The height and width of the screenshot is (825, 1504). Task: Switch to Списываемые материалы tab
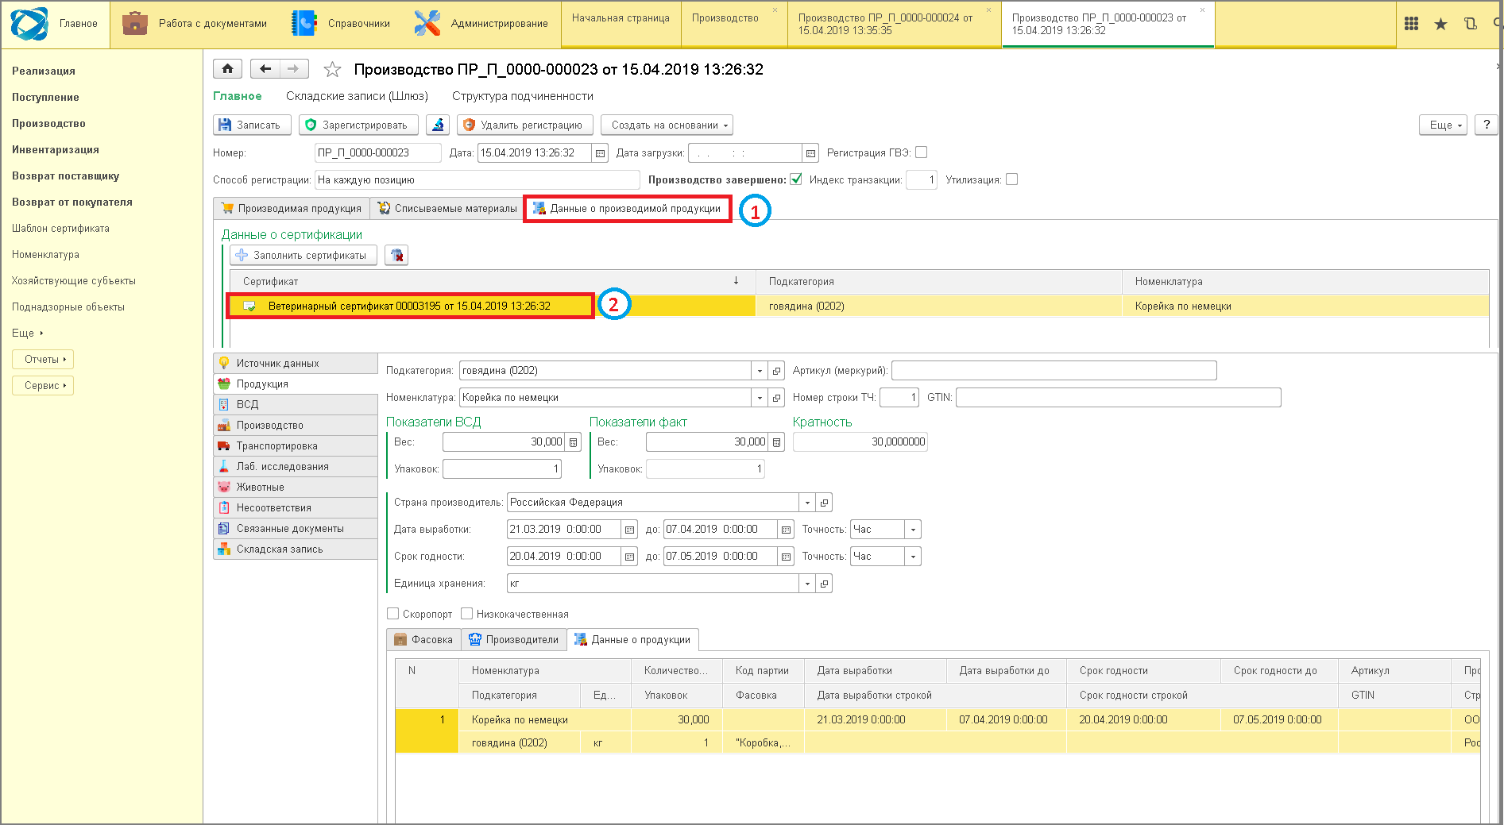tap(447, 209)
